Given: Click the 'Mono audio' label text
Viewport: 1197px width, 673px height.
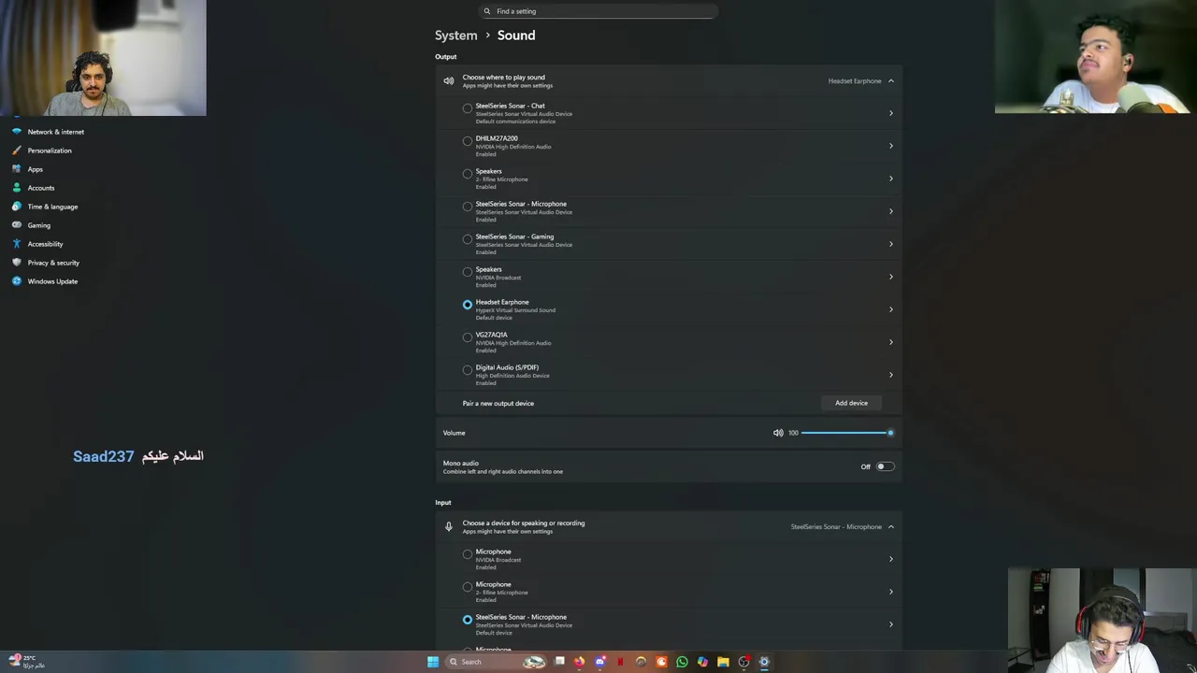Looking at the screenshot, I should pos(461,463).
